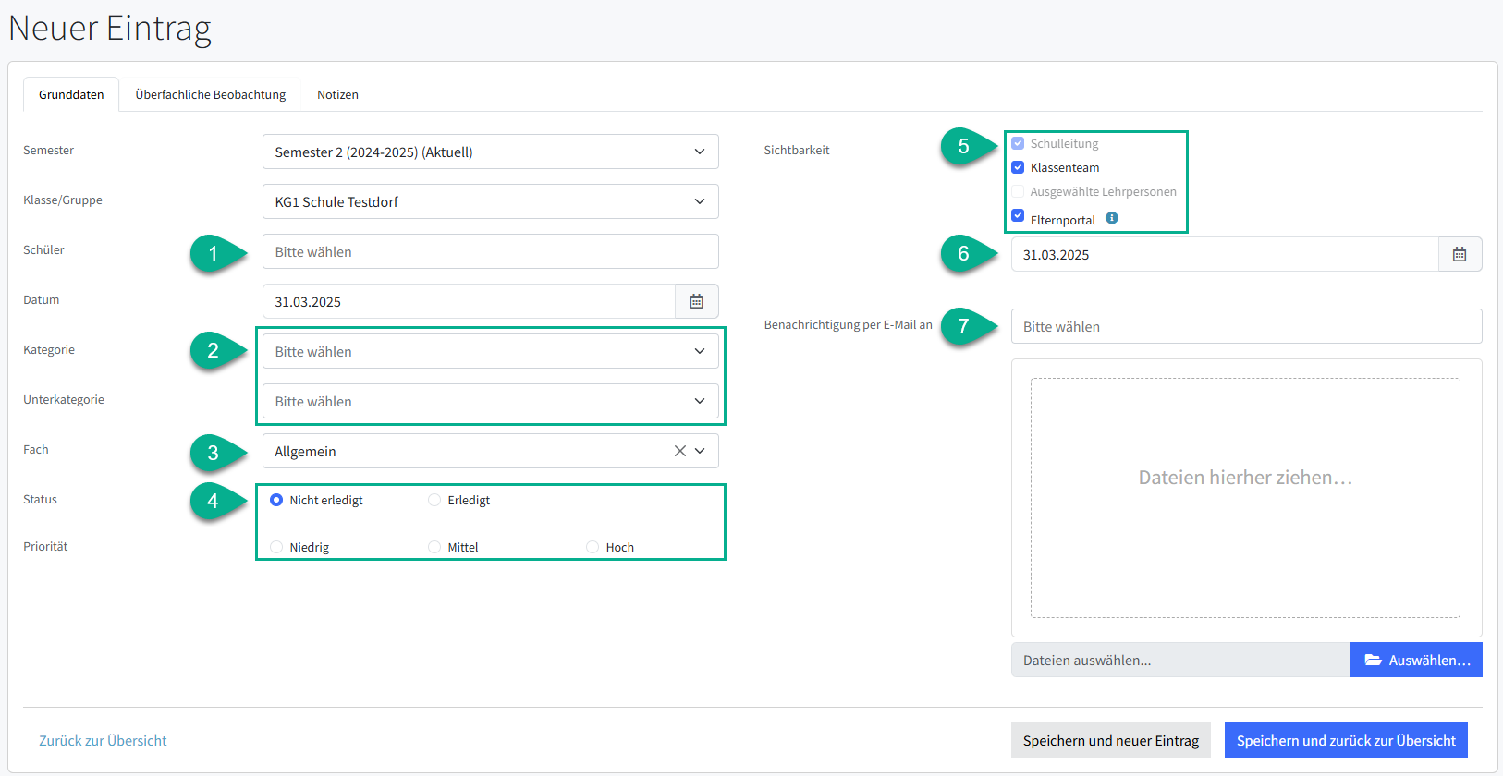Click the info icon next to Elternportal
This screenshot has height=776, width=1503.
pos(1112,218)
